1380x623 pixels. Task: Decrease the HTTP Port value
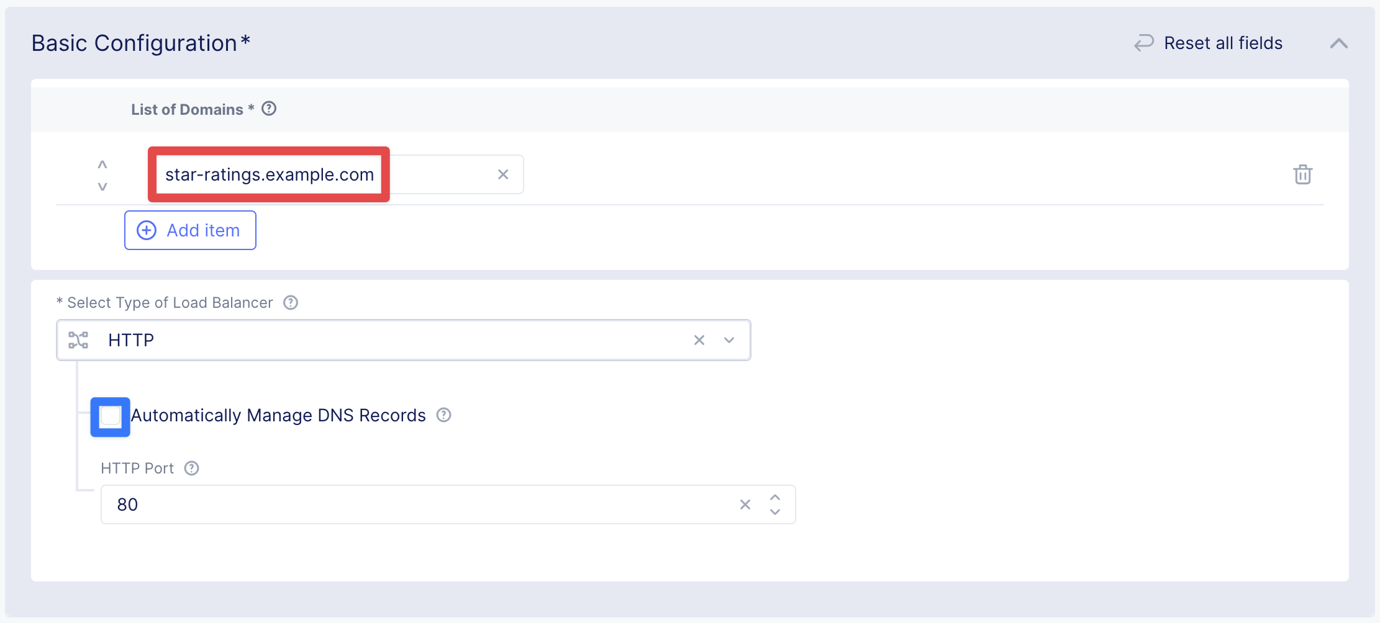pyautogui.click(x=775, y=512)
